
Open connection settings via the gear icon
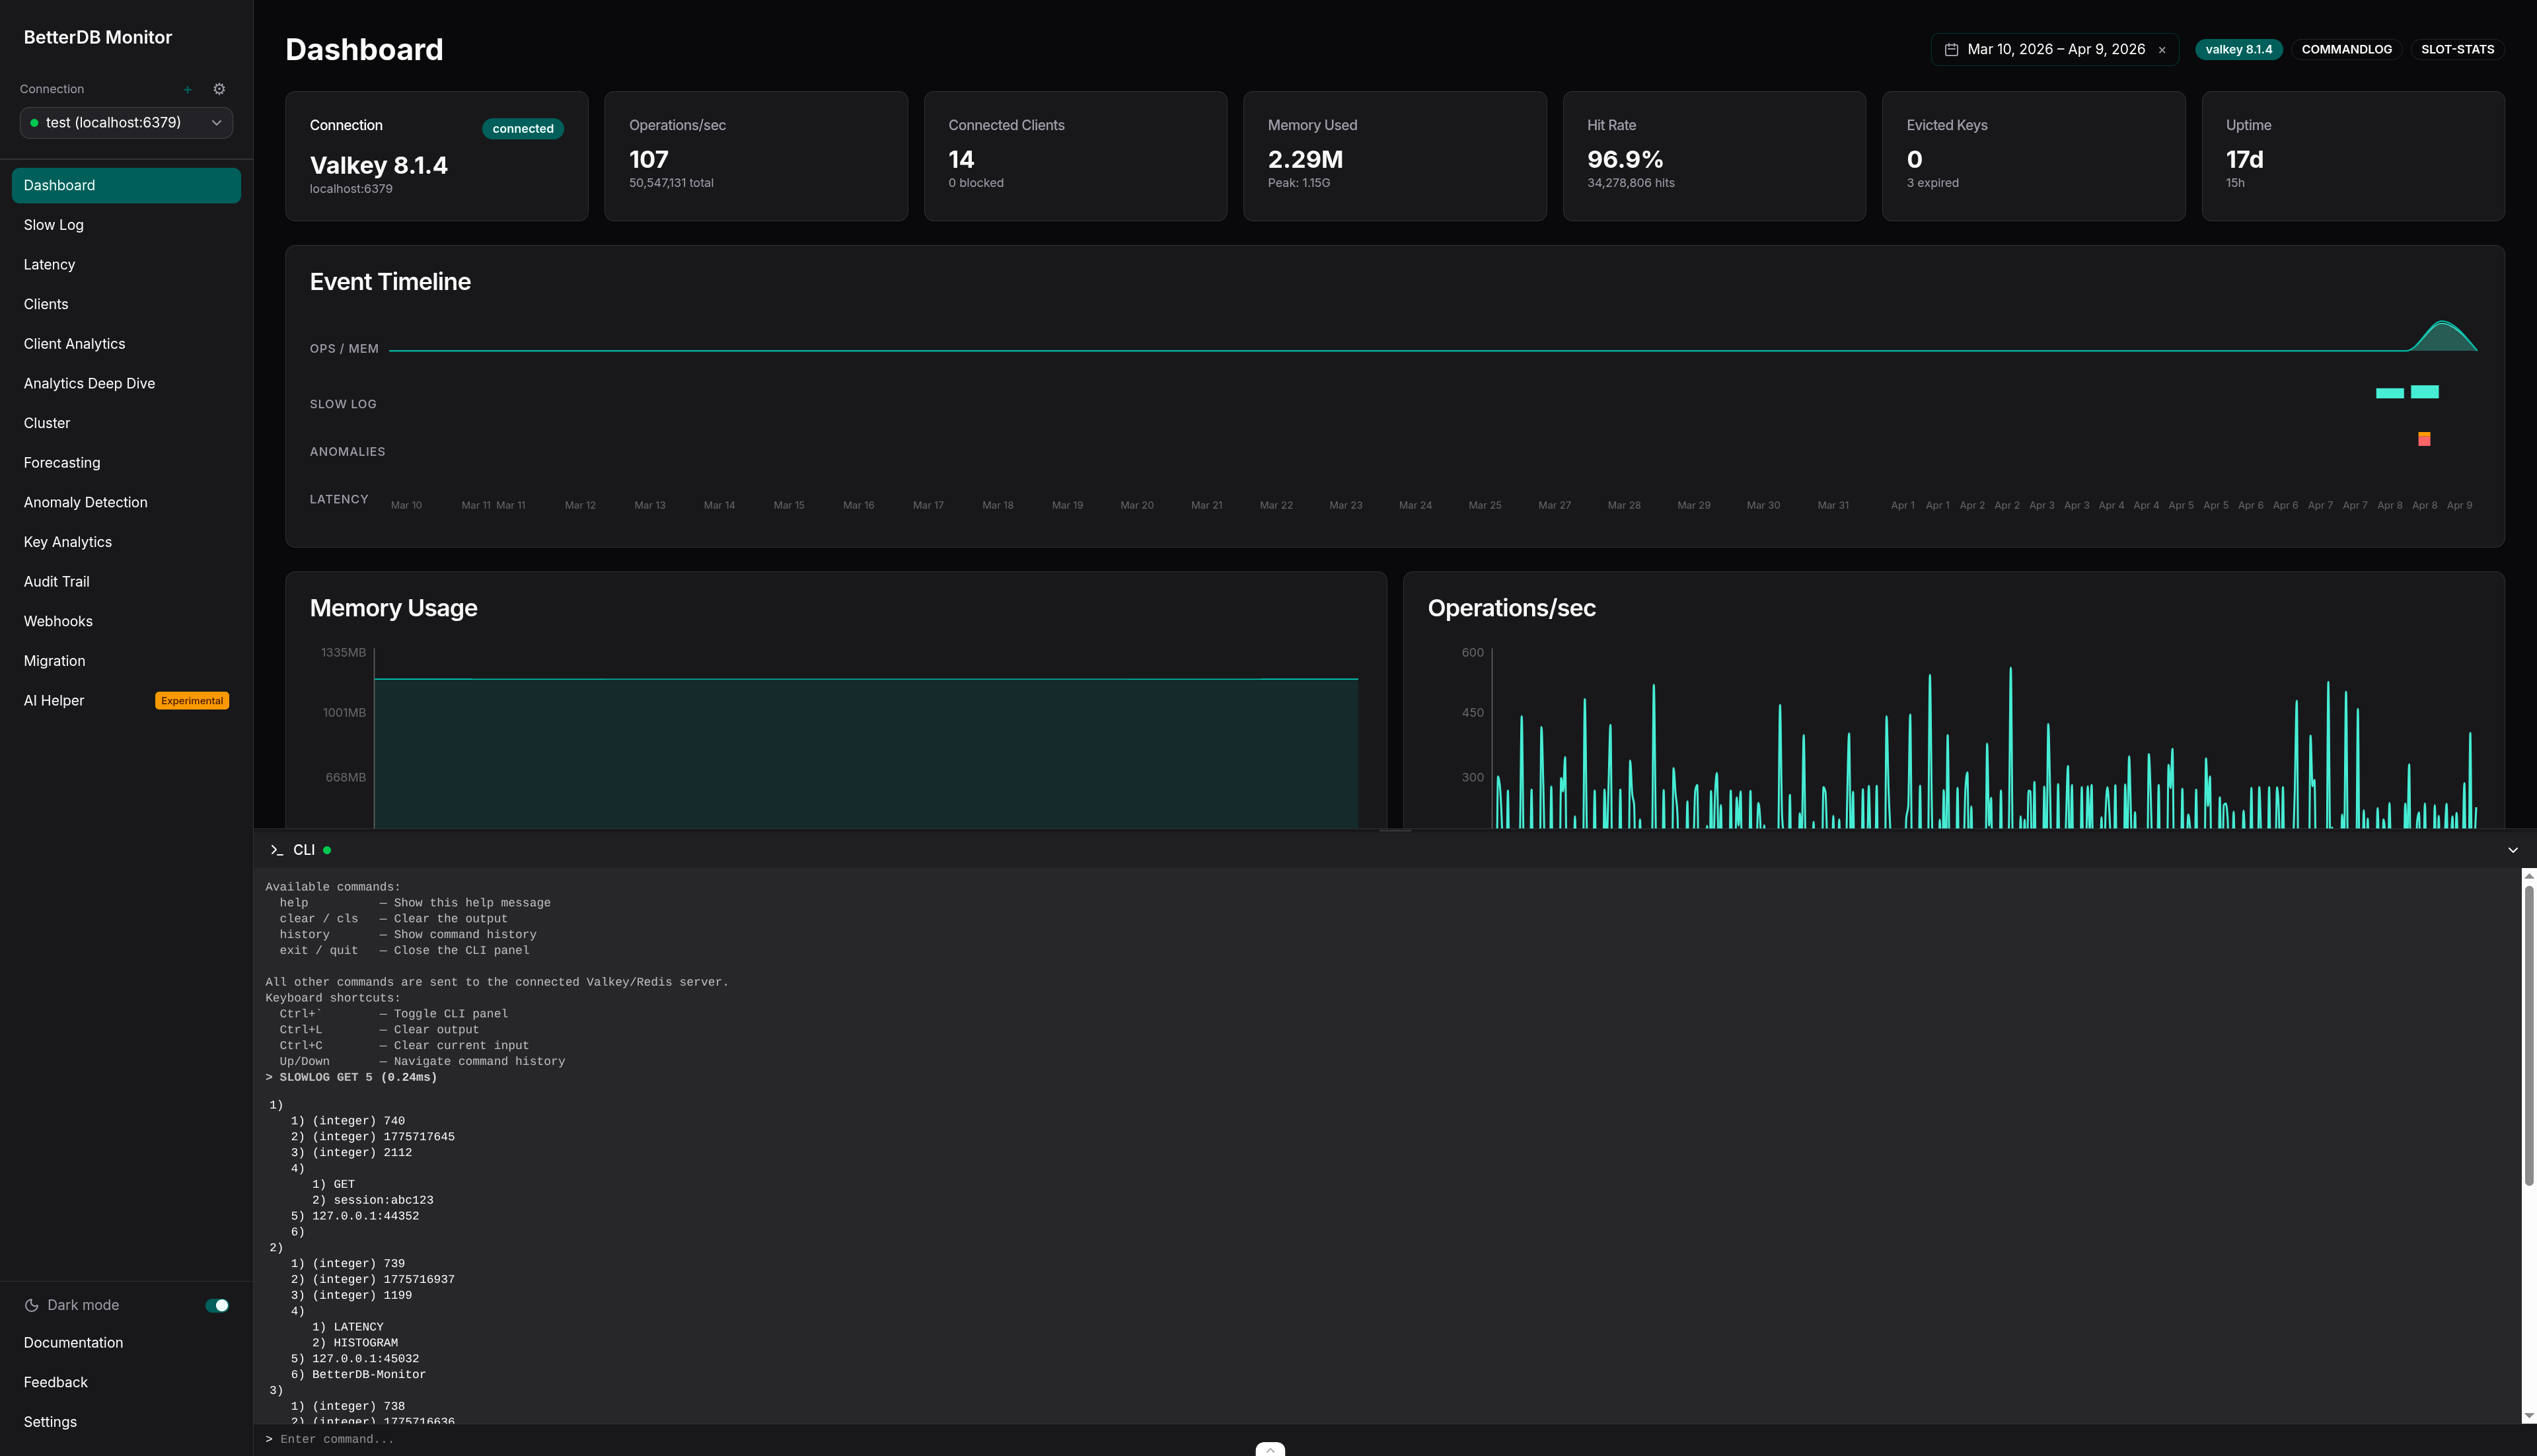pyautogui.click(x=219, y=89)
